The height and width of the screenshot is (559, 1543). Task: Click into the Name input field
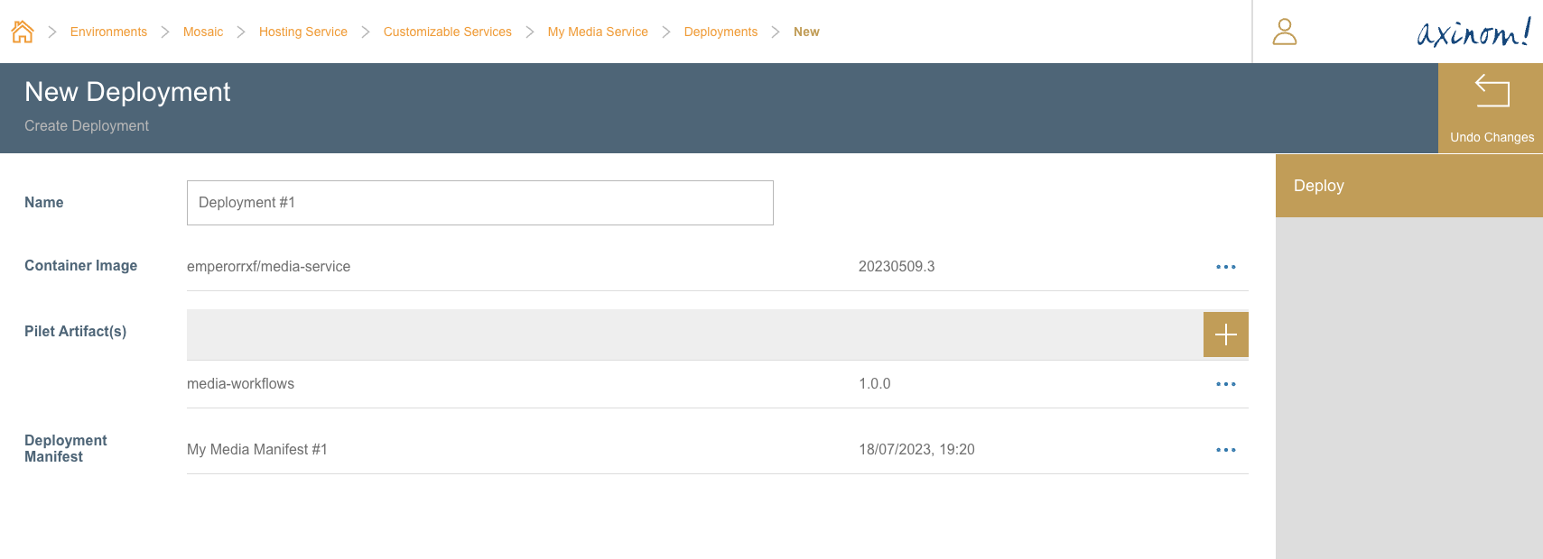pyautogui.click(x=479, y=203)
